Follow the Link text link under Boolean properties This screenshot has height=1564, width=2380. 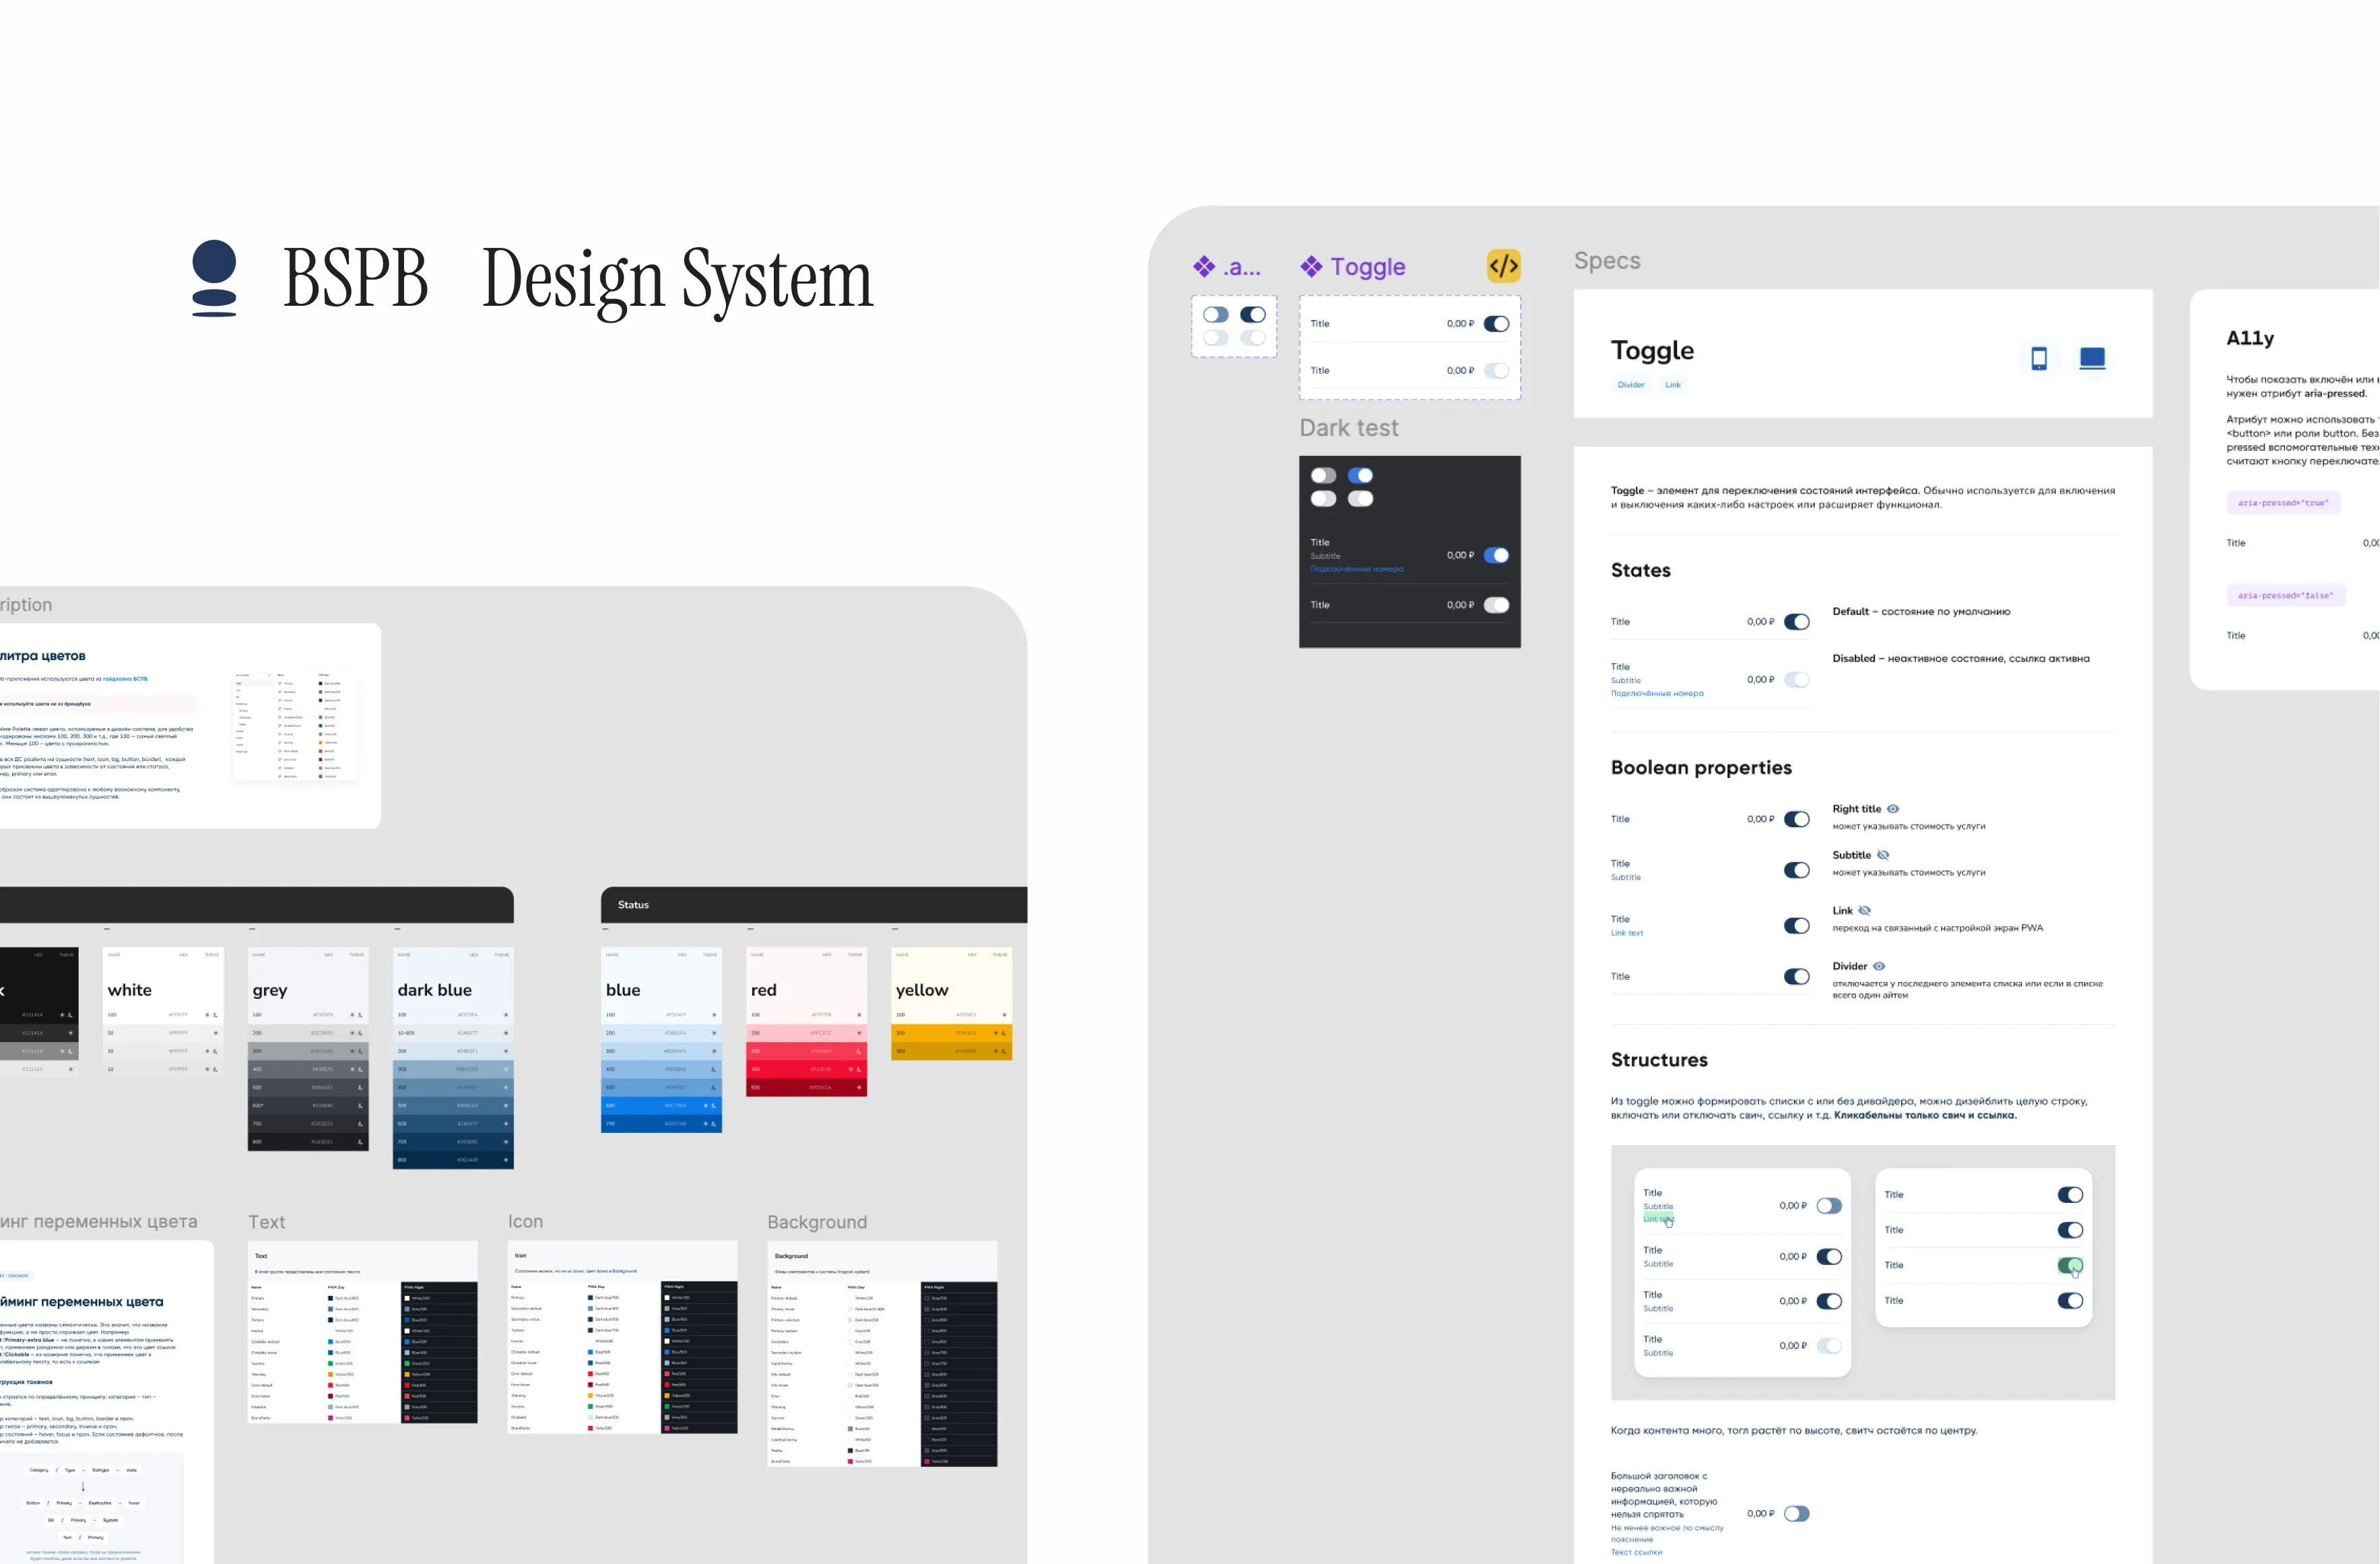click(x=1627, y=933)
